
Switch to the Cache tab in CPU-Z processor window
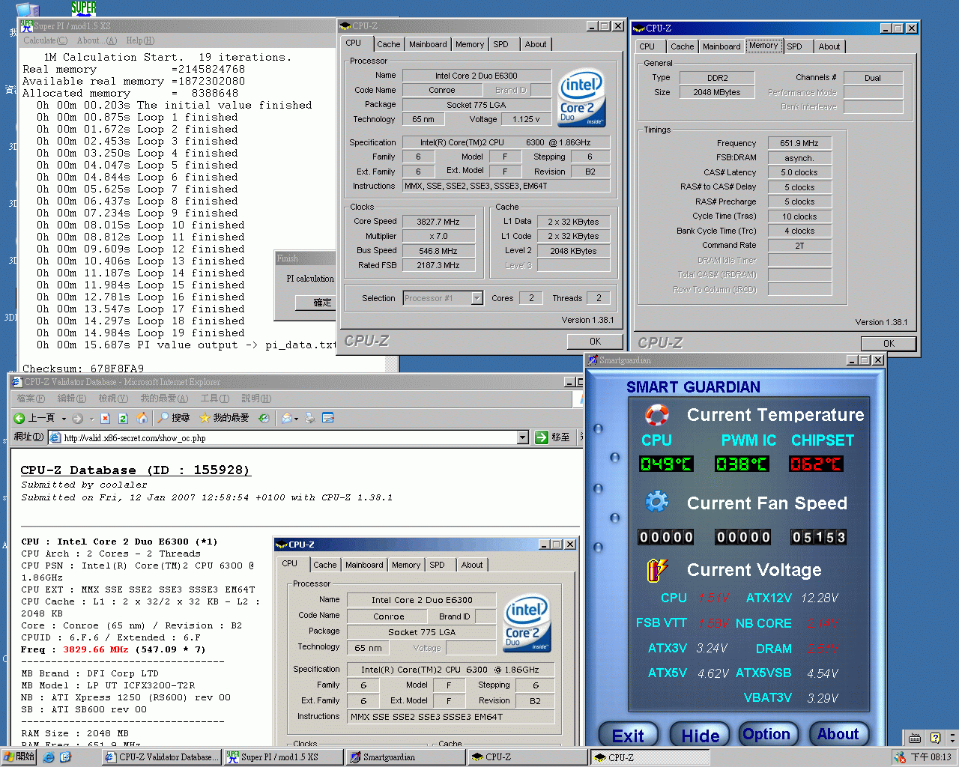[x=388, y=44]
